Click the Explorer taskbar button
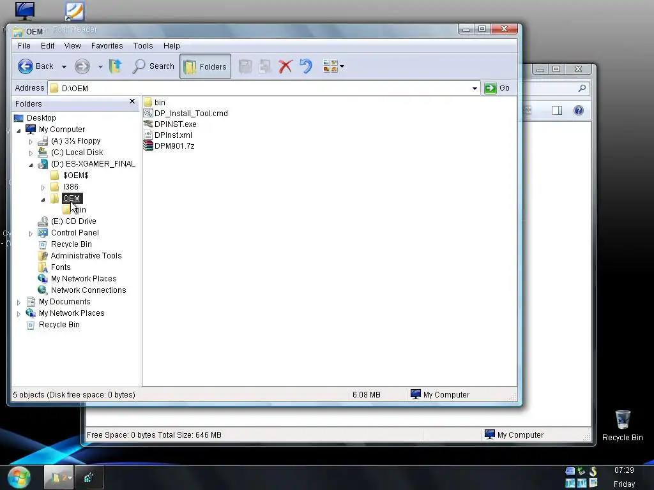This screenshot has height=490, width=654. point(59,477)
